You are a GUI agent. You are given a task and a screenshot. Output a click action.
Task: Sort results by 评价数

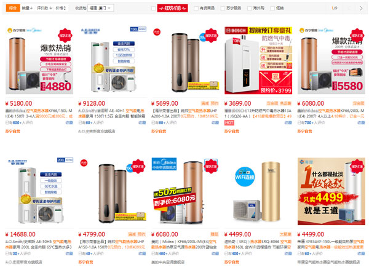(44, 8)
